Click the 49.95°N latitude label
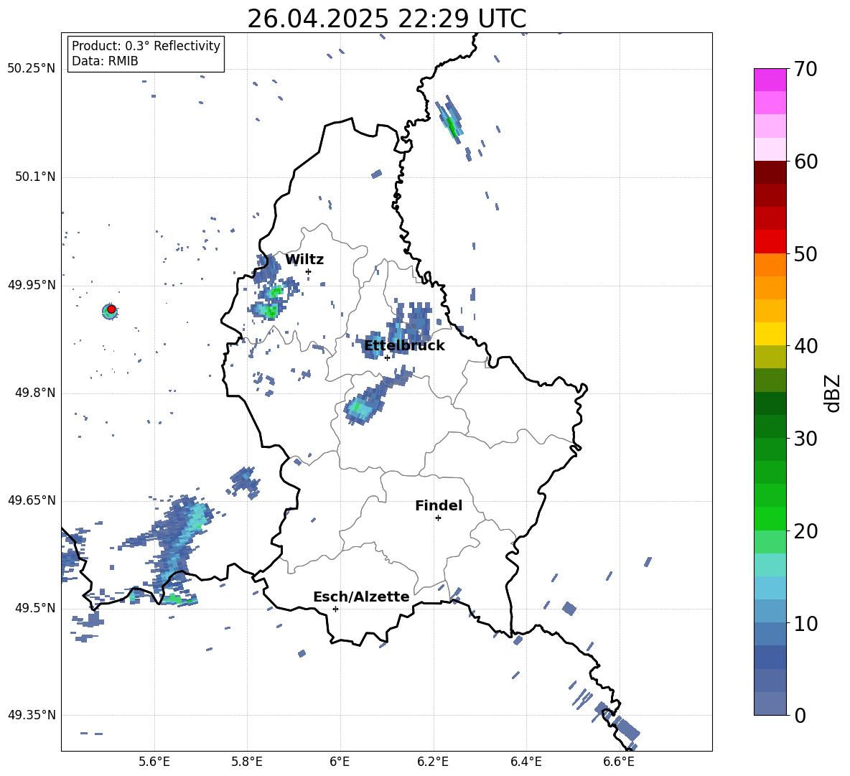Screen dimensions: 850x776 pyautogui.click(x=32, y=285)
